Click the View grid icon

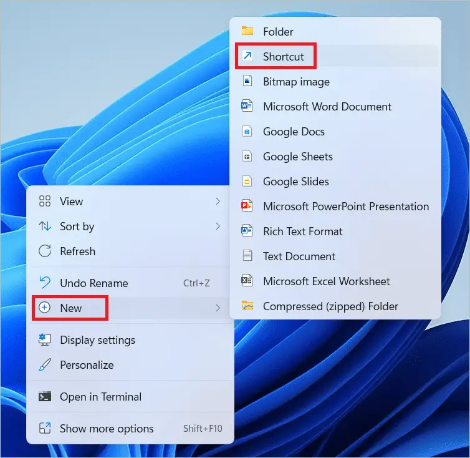click(x=45, y=201)
